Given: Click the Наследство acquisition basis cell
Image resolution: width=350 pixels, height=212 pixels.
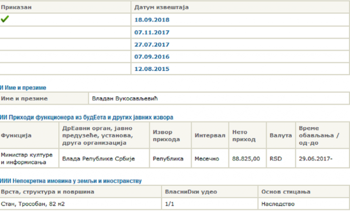Looking at the screenshot, I should [278, 204].
